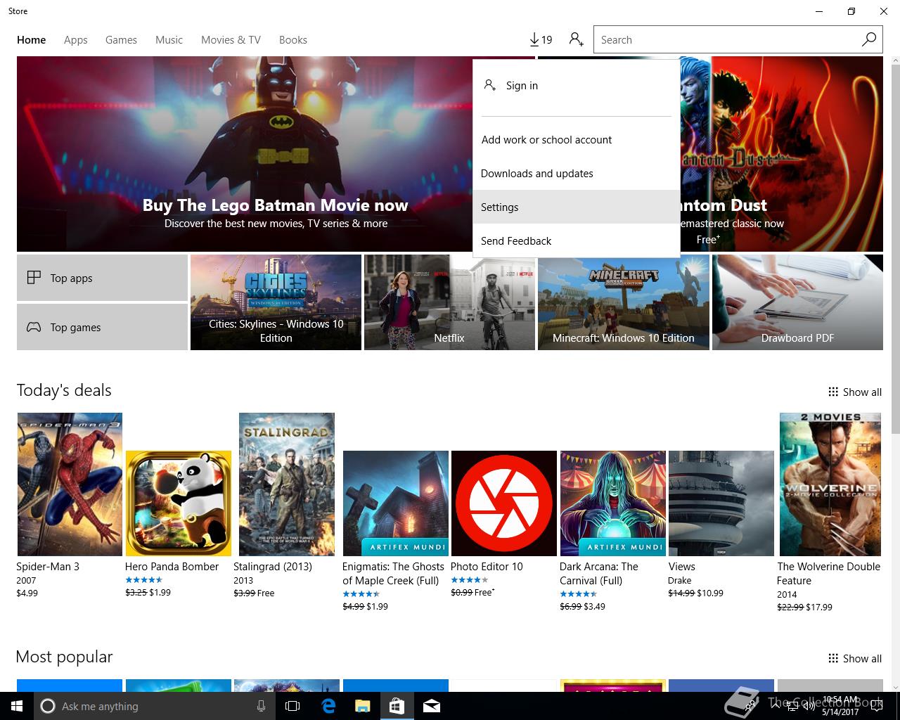Open the Spider-Man 3 movie poster
The image size is (900, 720).
coord(70,484)
